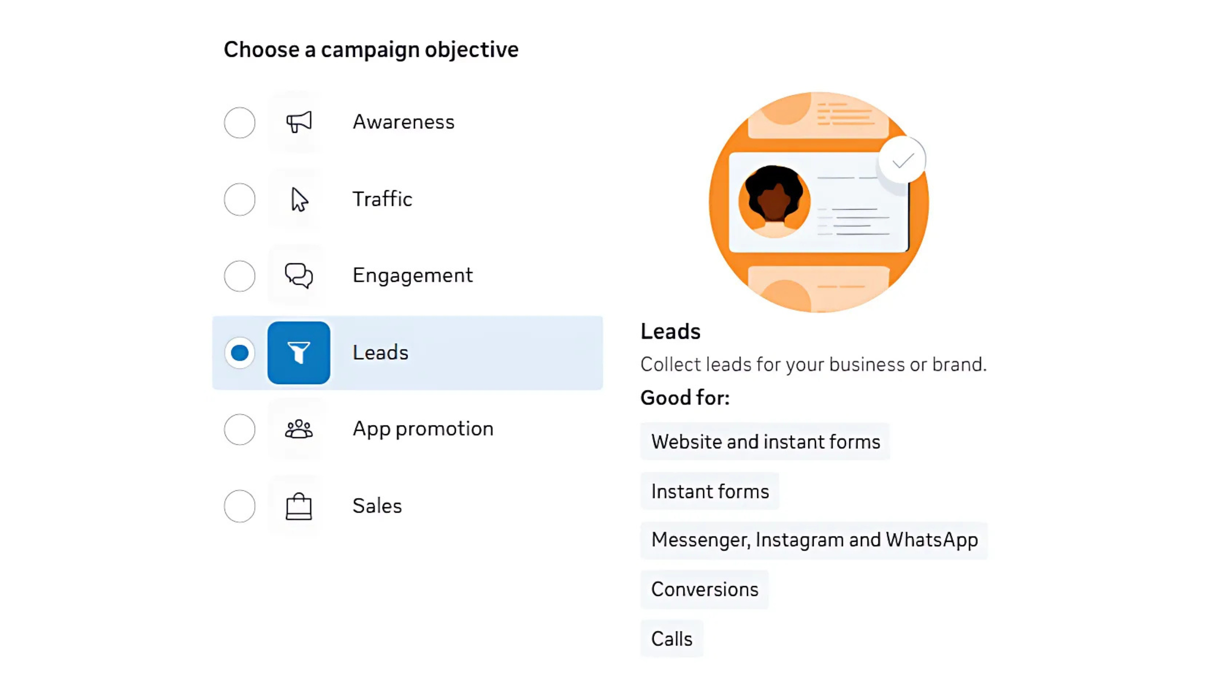Click 'Messenger, Instagram and WhatsApp' chip
Image resolution: width=1223 pixels, height=688 pixels.
[814, 540]
